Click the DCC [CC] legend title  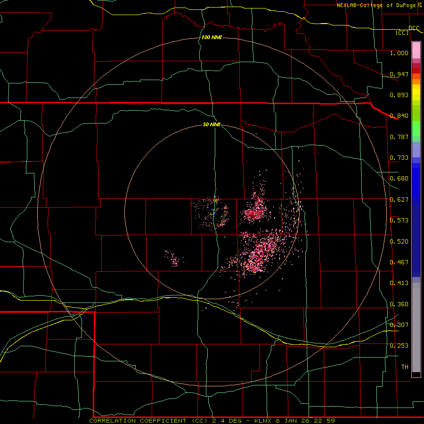click(x=408, y=30)
